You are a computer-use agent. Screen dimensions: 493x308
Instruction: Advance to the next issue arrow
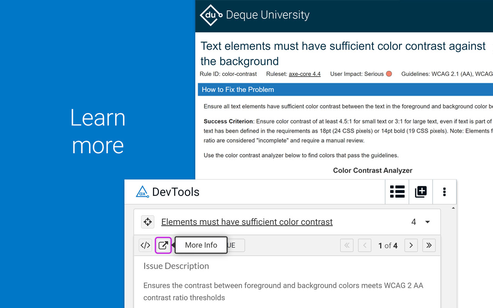click(411, 245)
